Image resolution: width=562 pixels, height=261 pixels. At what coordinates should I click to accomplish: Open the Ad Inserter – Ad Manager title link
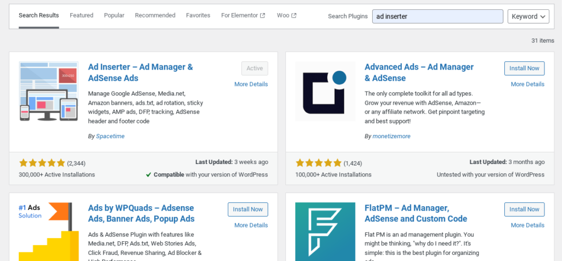(140, 72)
